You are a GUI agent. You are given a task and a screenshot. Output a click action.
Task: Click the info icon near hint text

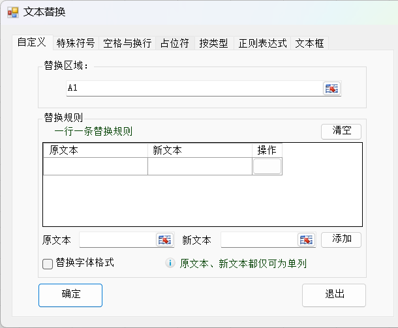[170, 263]
